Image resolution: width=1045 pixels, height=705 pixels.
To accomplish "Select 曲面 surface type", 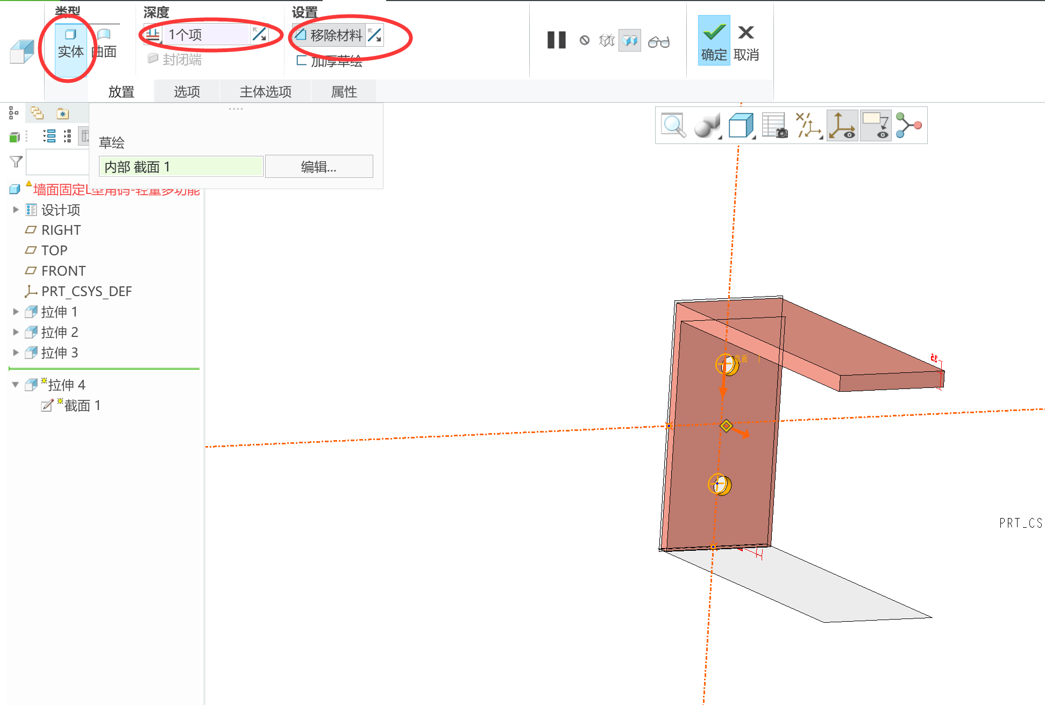I will click(x=104, y=43).
